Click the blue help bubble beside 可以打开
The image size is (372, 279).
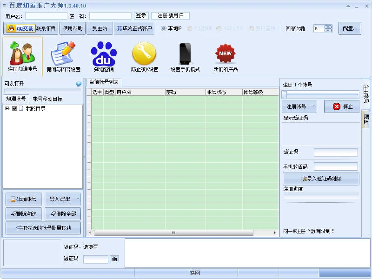(79, 84)
